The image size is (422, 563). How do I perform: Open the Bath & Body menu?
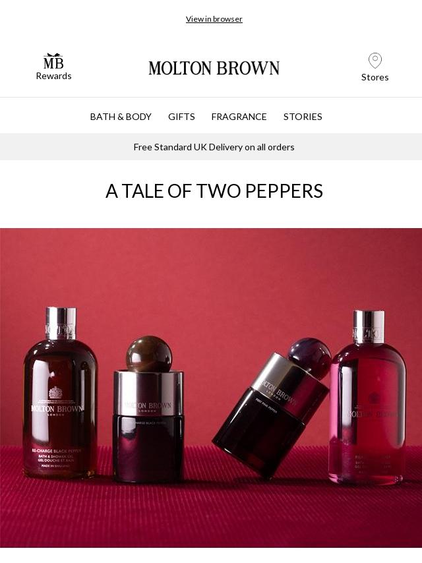click(x=121, y=117)
